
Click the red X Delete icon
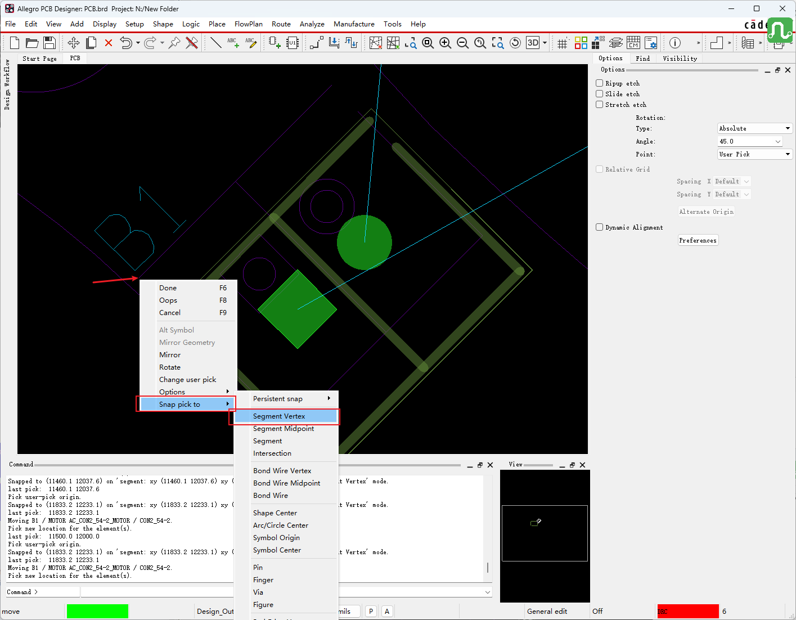click(109, 43)
